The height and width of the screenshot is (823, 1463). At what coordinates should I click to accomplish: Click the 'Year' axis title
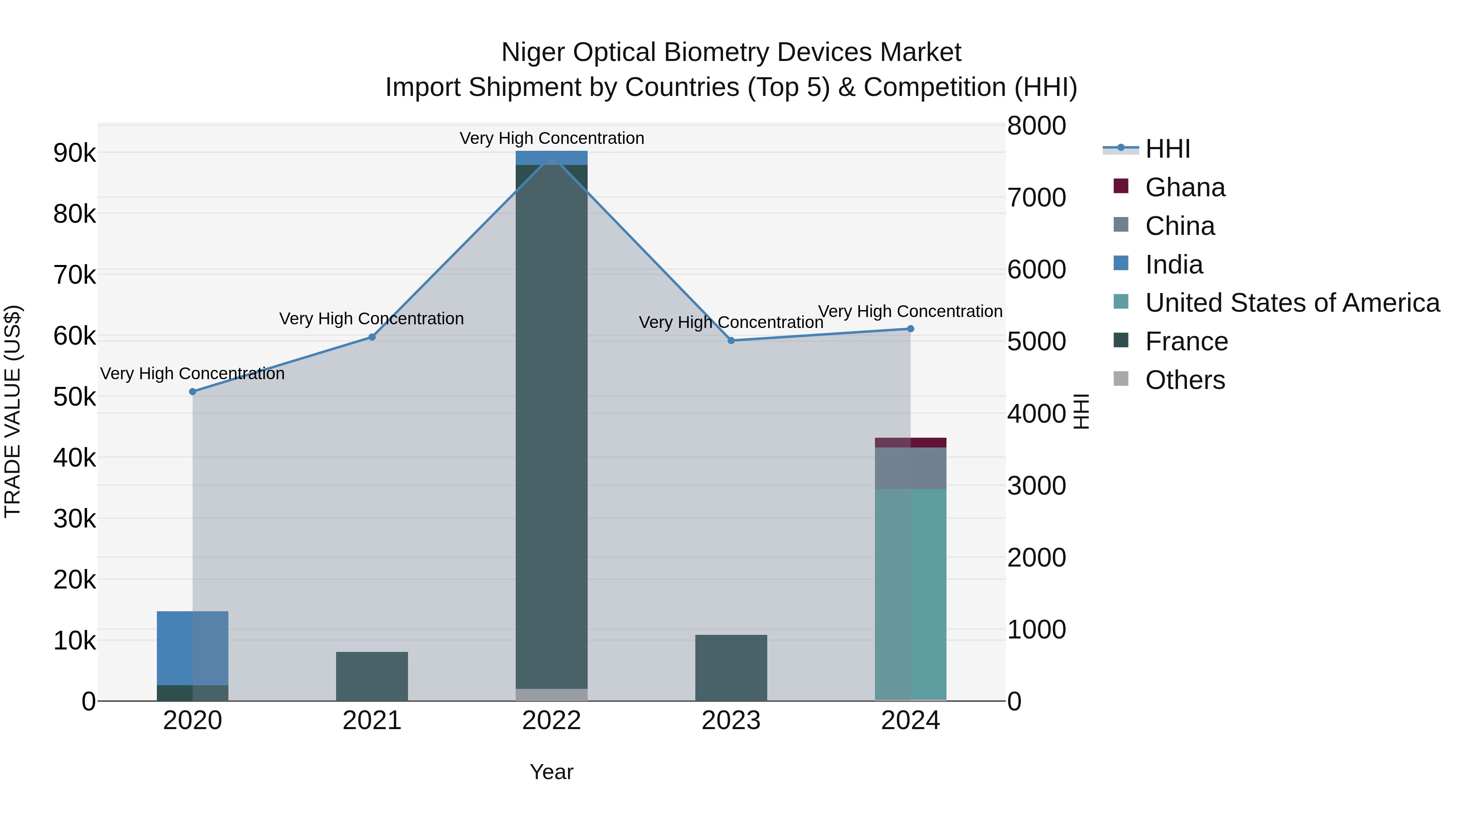pos(551,772)
